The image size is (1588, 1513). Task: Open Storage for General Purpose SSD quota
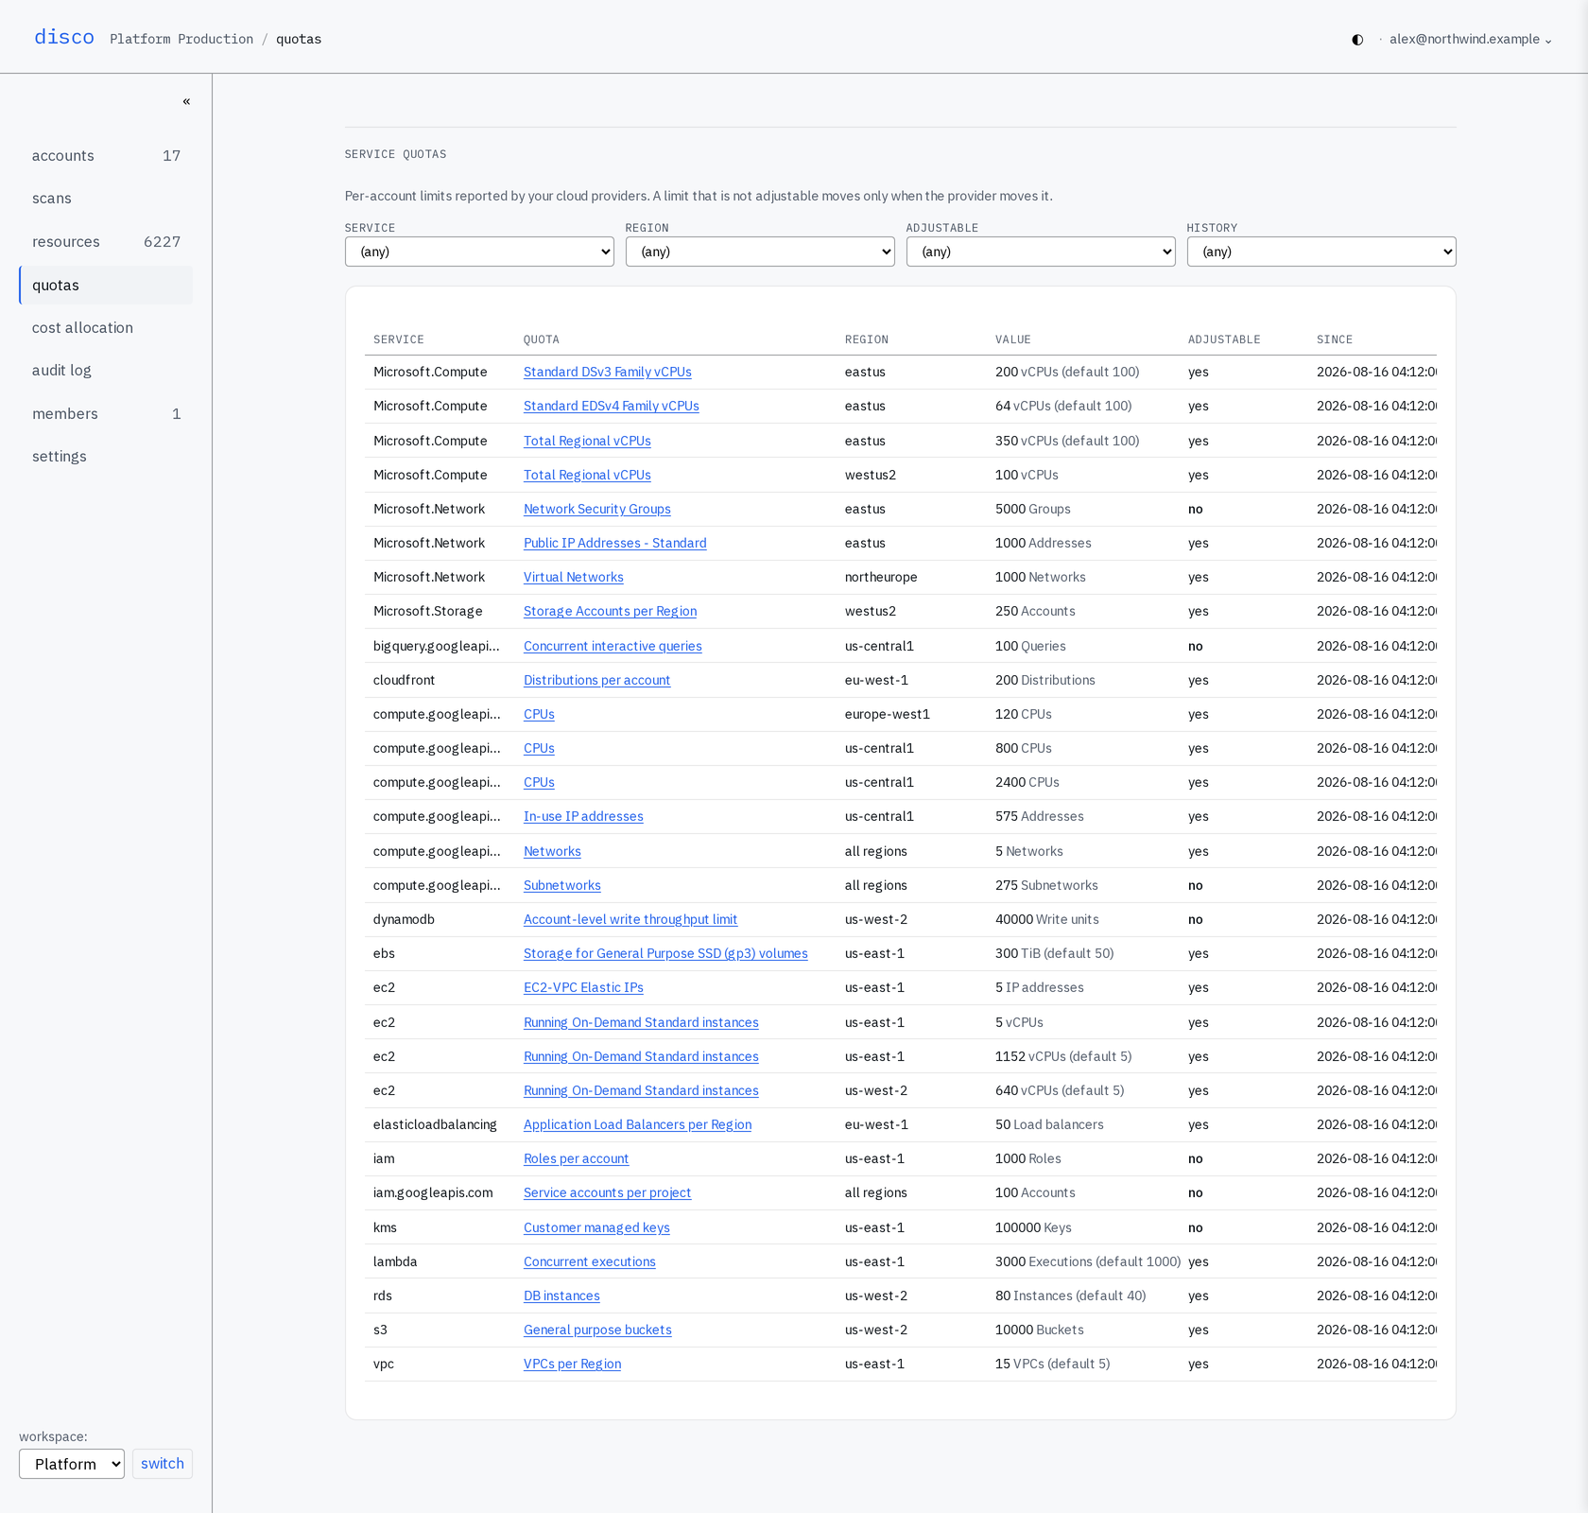click(x=665, y=954)
